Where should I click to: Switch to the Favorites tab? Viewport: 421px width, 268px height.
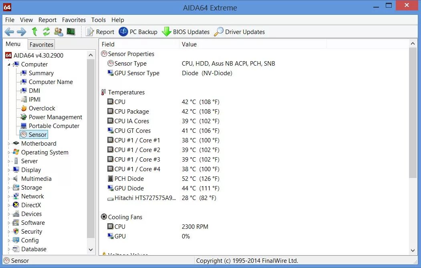pyautogui.click(x=41, y=44)
